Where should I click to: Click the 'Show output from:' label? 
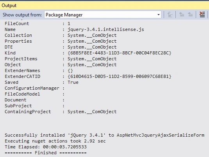(x=22, y=15)
